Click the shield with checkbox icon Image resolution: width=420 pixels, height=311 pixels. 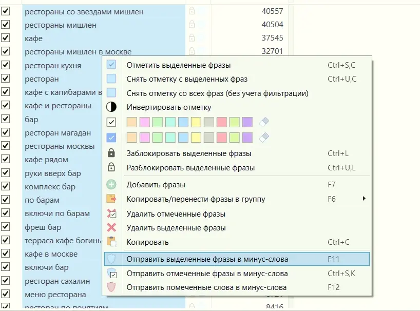pyautogui.click(x=112, y=273)
